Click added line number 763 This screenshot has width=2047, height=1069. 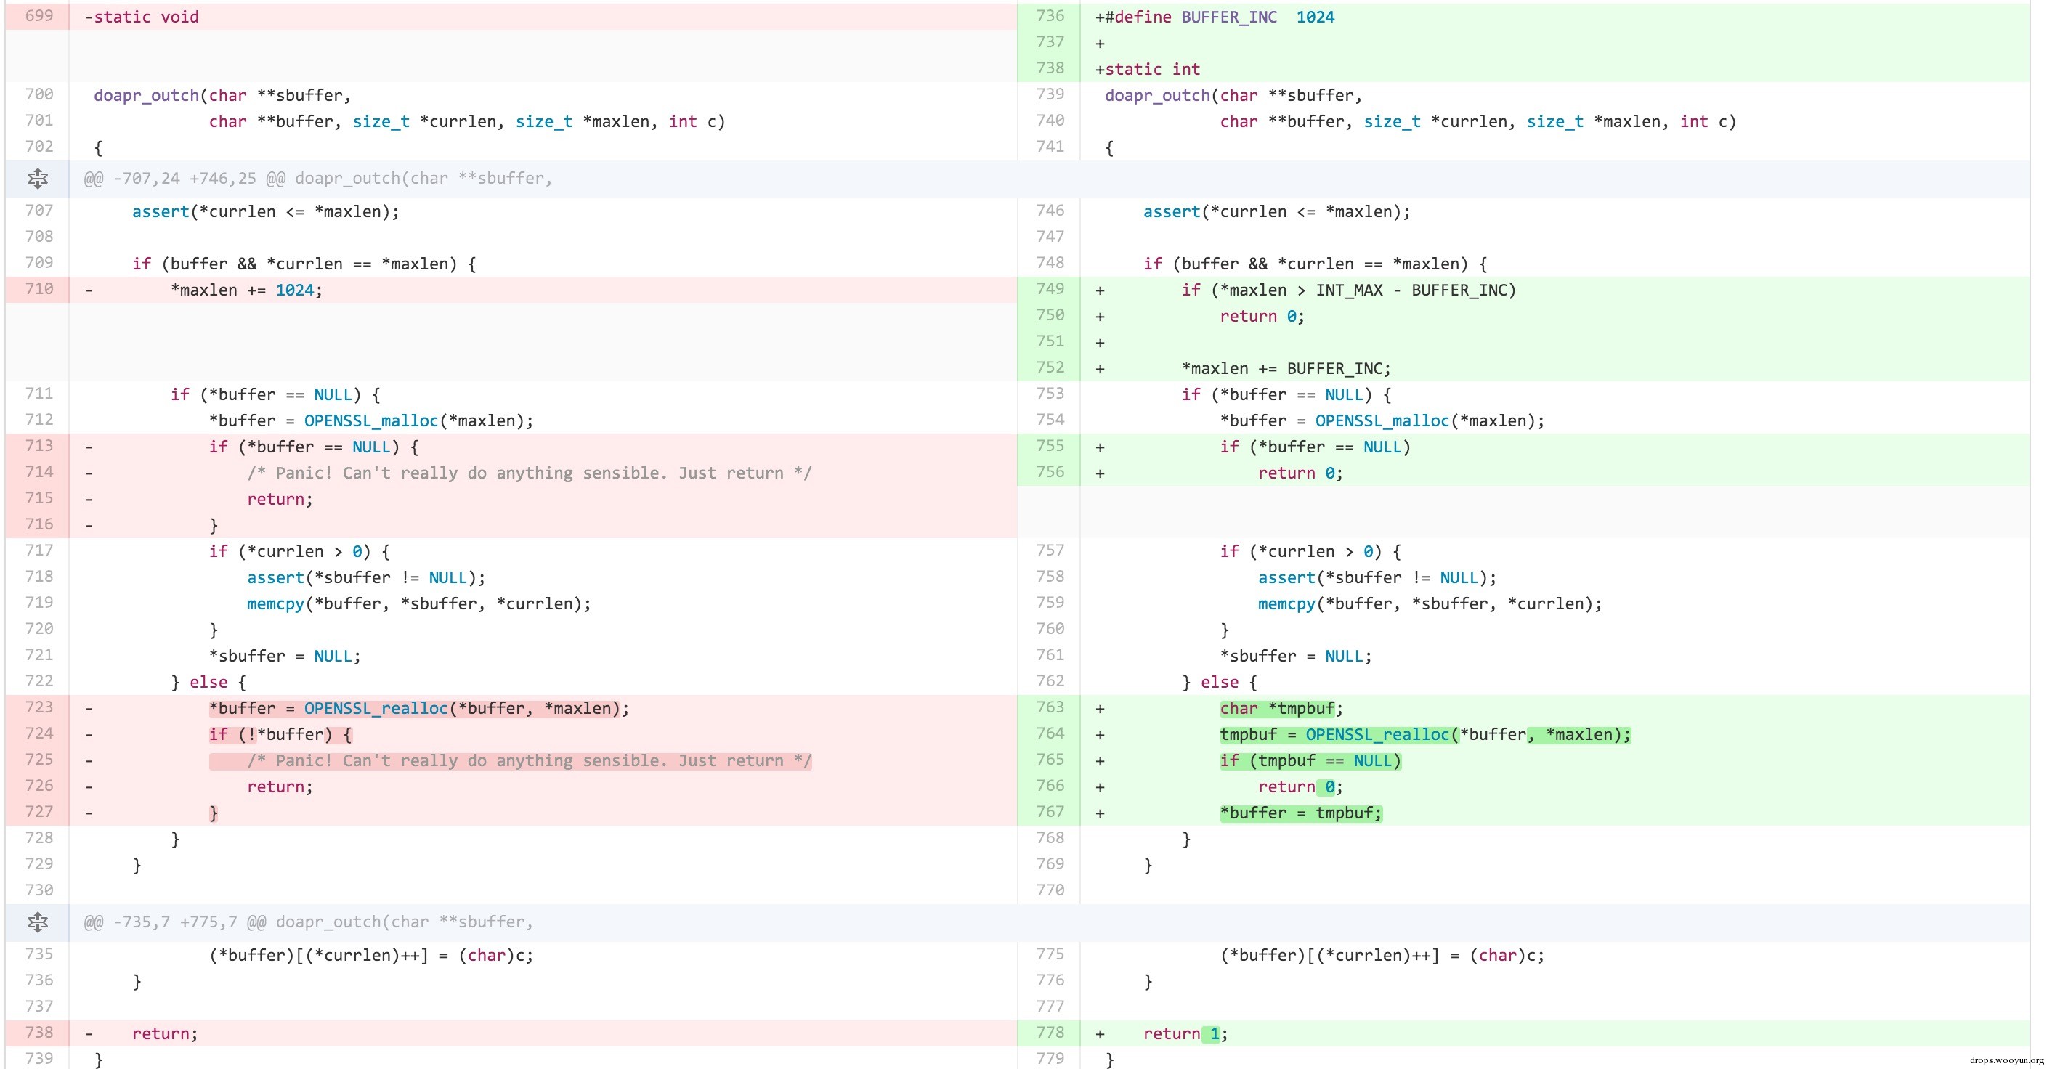1050,707
